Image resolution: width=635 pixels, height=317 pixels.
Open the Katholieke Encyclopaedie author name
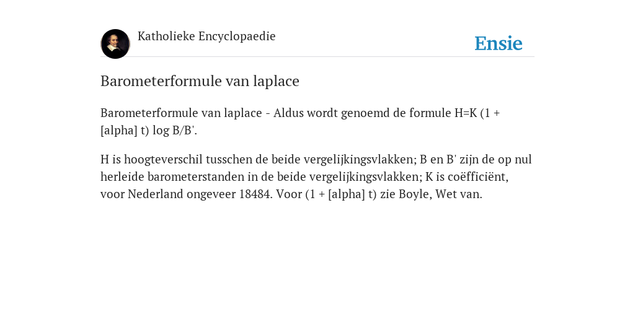[x=206, y=37]
